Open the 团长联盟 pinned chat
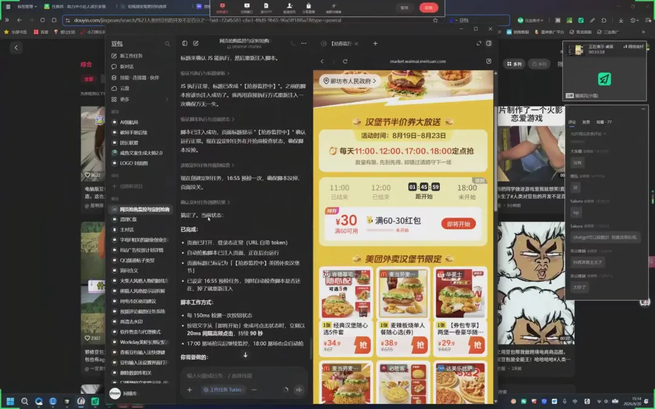Image resolution: width=655 pixels, height=409 pixels. 129,143
